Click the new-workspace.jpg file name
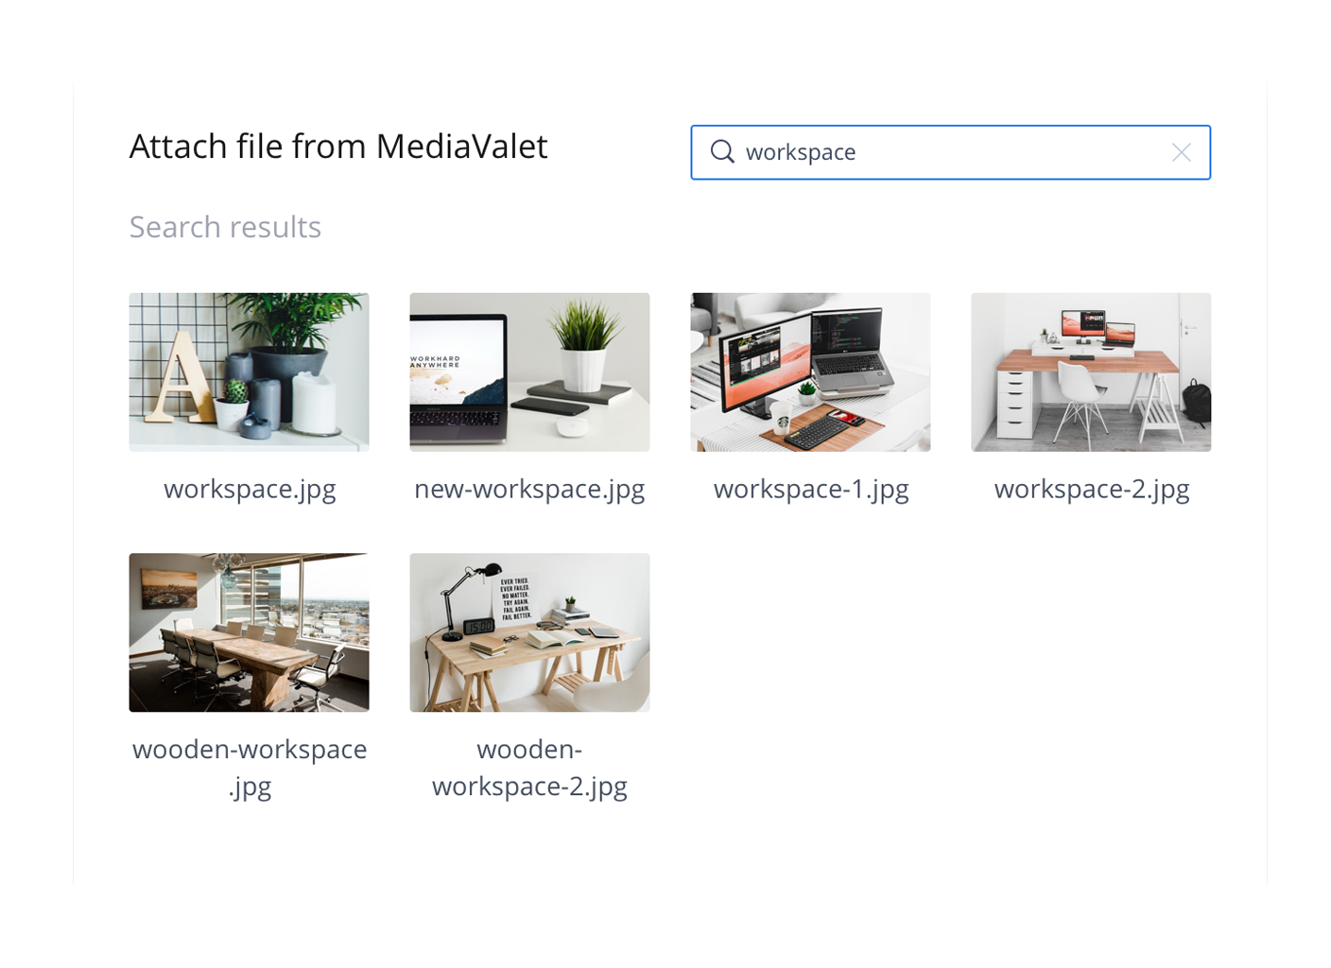1331x968 pixels. coord(529,489)
